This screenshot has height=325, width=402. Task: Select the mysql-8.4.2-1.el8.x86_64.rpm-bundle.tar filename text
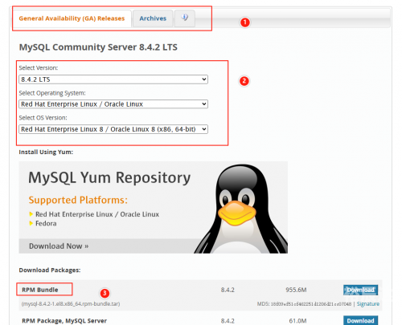click(x=71, y=304)
